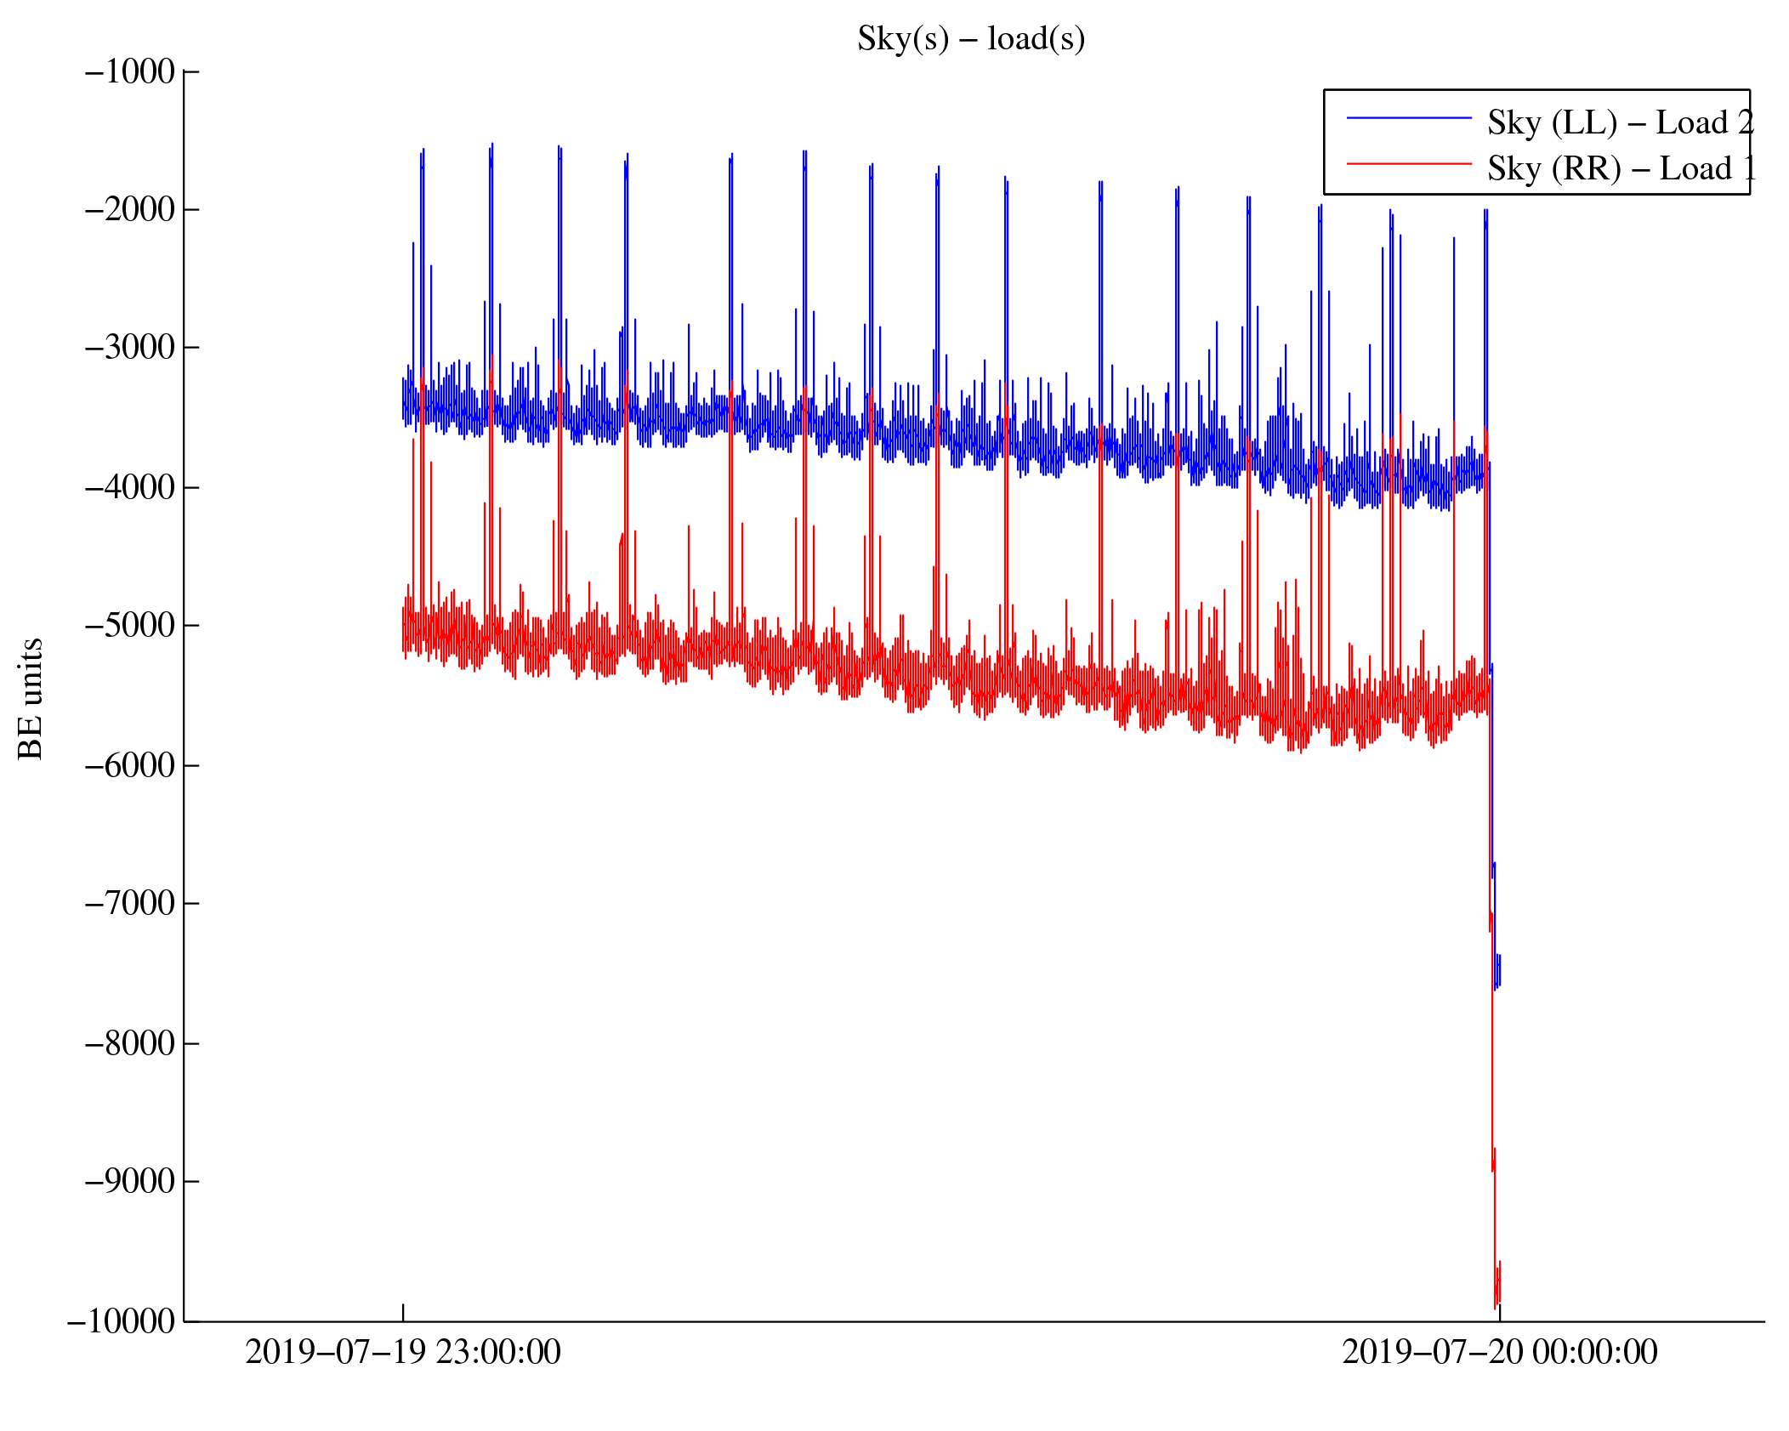Click the −1000 y-axis tick label
This screenshot has height=1431, width=1789.
pyautogui.click(x=130, y=72)
